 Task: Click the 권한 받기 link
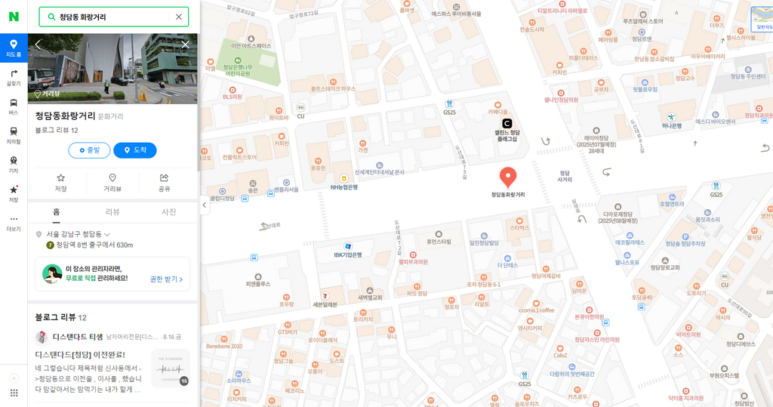coord(166,279)
